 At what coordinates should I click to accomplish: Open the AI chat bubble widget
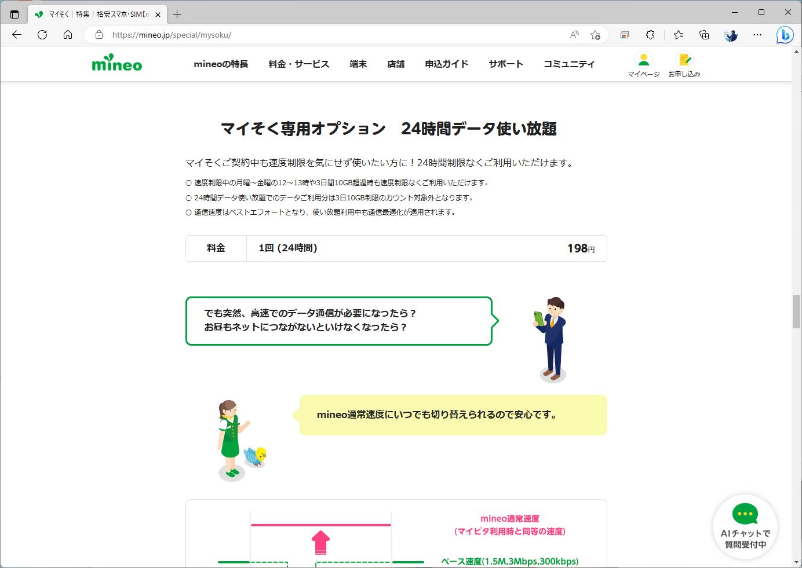(x=745, y=526)
